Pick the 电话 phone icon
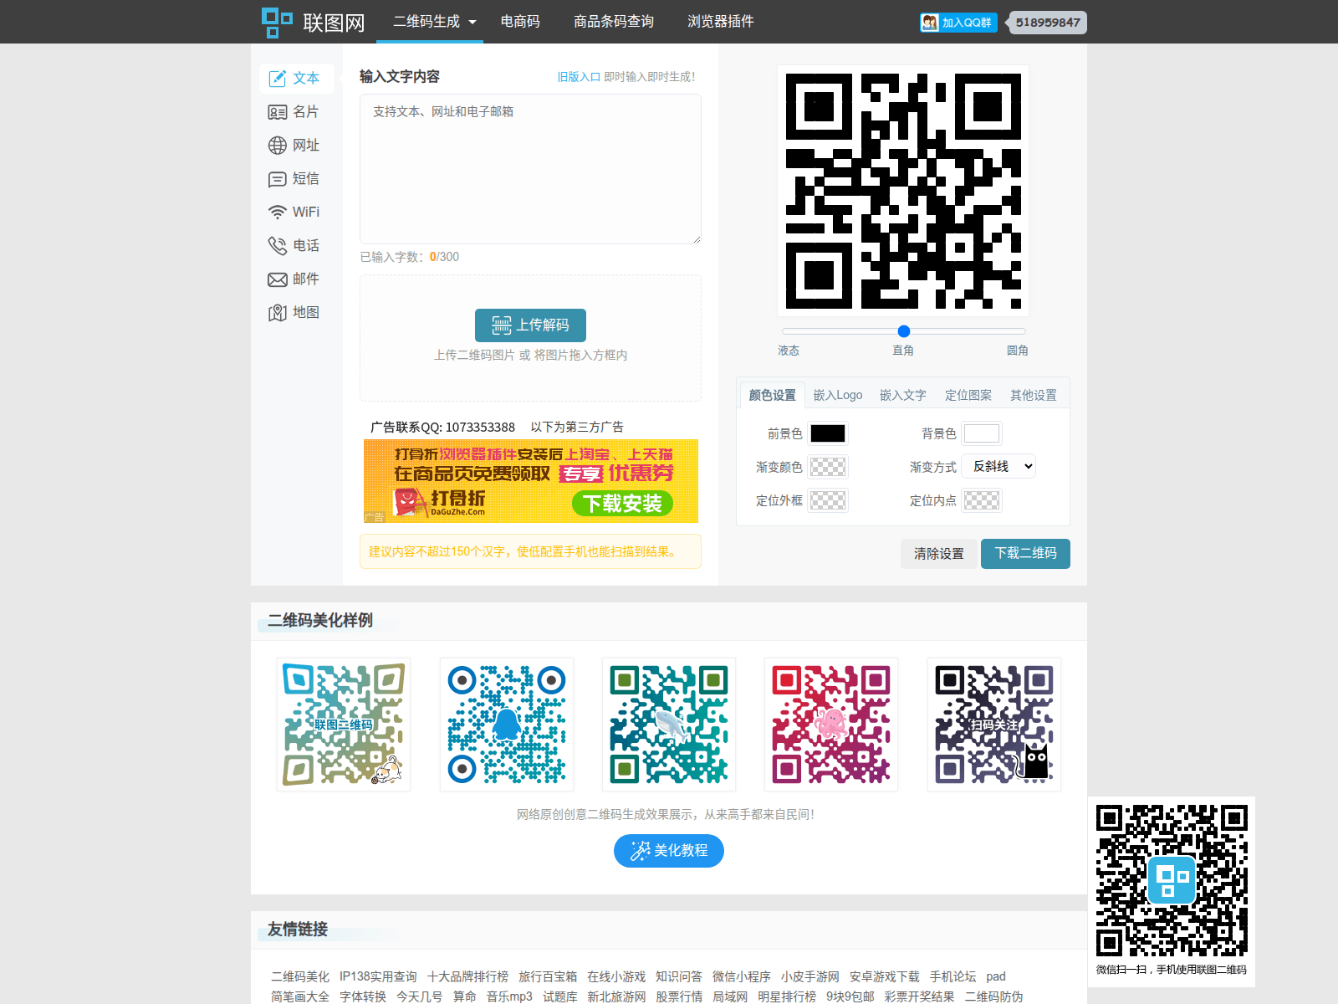The width and height of the screenshot is (1338, 1004). click(x=277, y=246)
